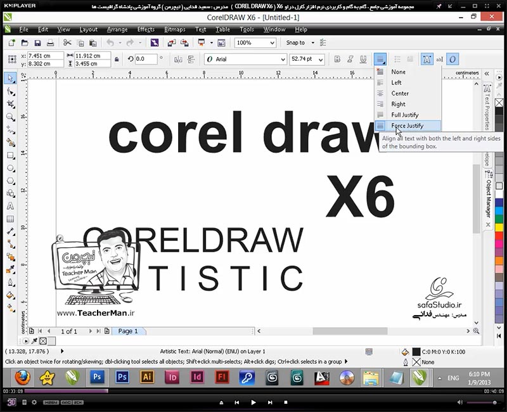The width and height of the screenshot is (507, 412).
Task: Toggle the Edit Text ab| button
Action: [x=439, y=59]
